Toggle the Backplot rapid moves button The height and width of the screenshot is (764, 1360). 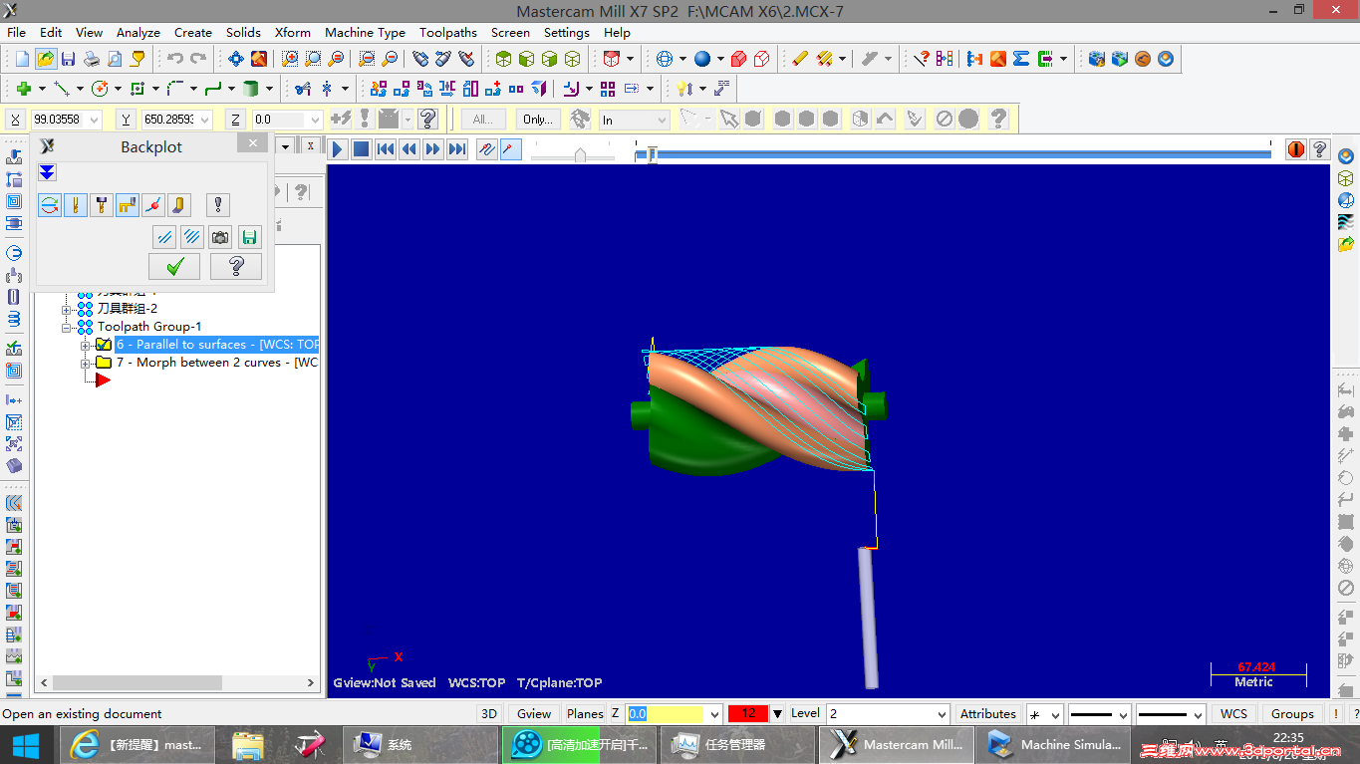pyautogui.click(x=128, y=205)
